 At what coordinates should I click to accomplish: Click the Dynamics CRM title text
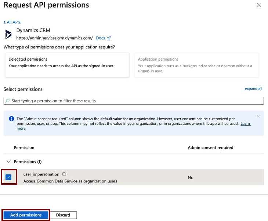click(33, 30)
